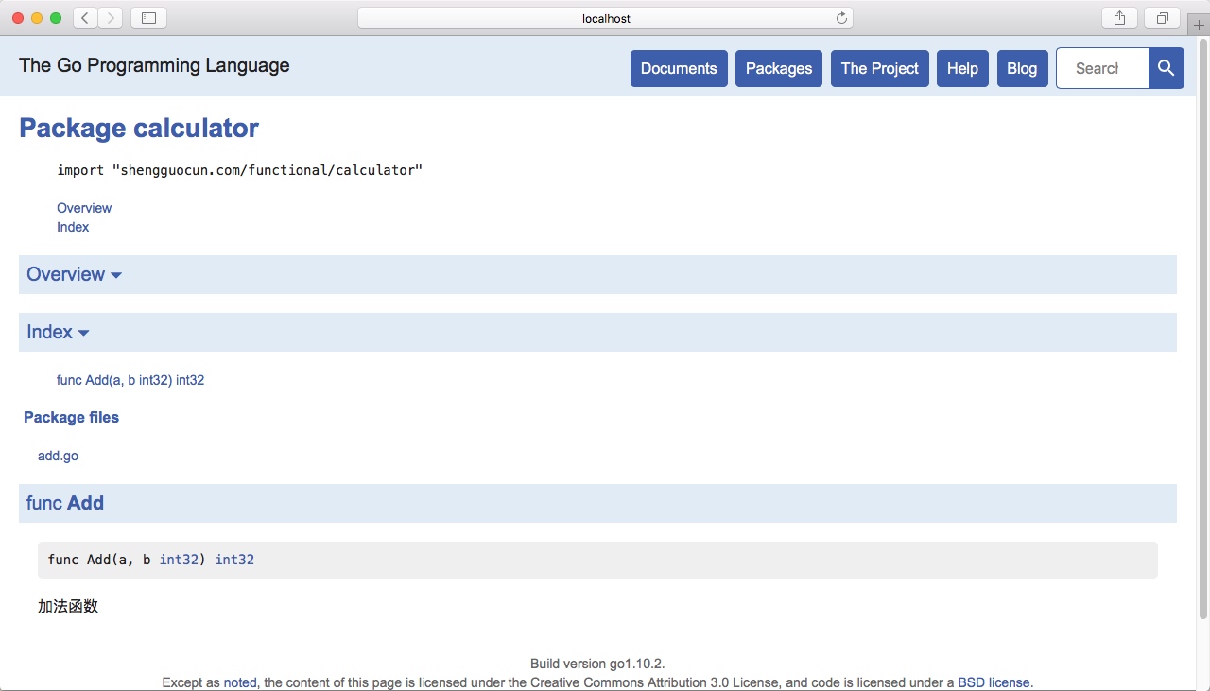Click the import path text

click(x=240, y=170)
